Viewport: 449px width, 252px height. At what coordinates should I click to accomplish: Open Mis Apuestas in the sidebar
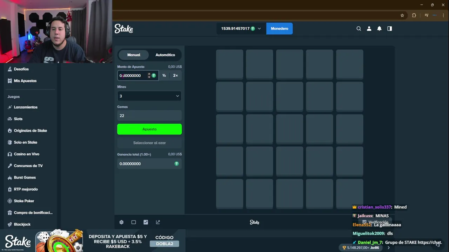click(x=25, y=81)
